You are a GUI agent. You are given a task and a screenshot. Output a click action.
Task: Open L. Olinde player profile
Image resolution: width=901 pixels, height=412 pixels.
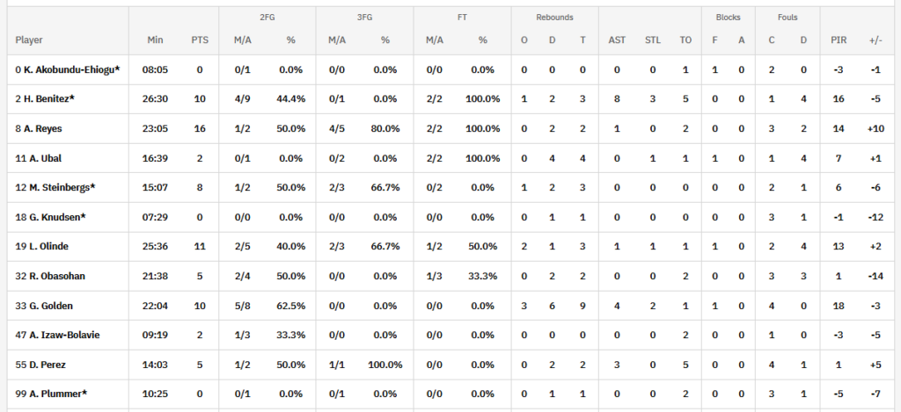click(x=43, y=247)
